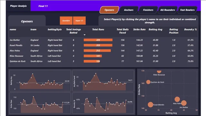The width and height of the screenshot is (206, 116).
Task: Sort by the battingStyle column header
Action: click(x=55, y=29)
